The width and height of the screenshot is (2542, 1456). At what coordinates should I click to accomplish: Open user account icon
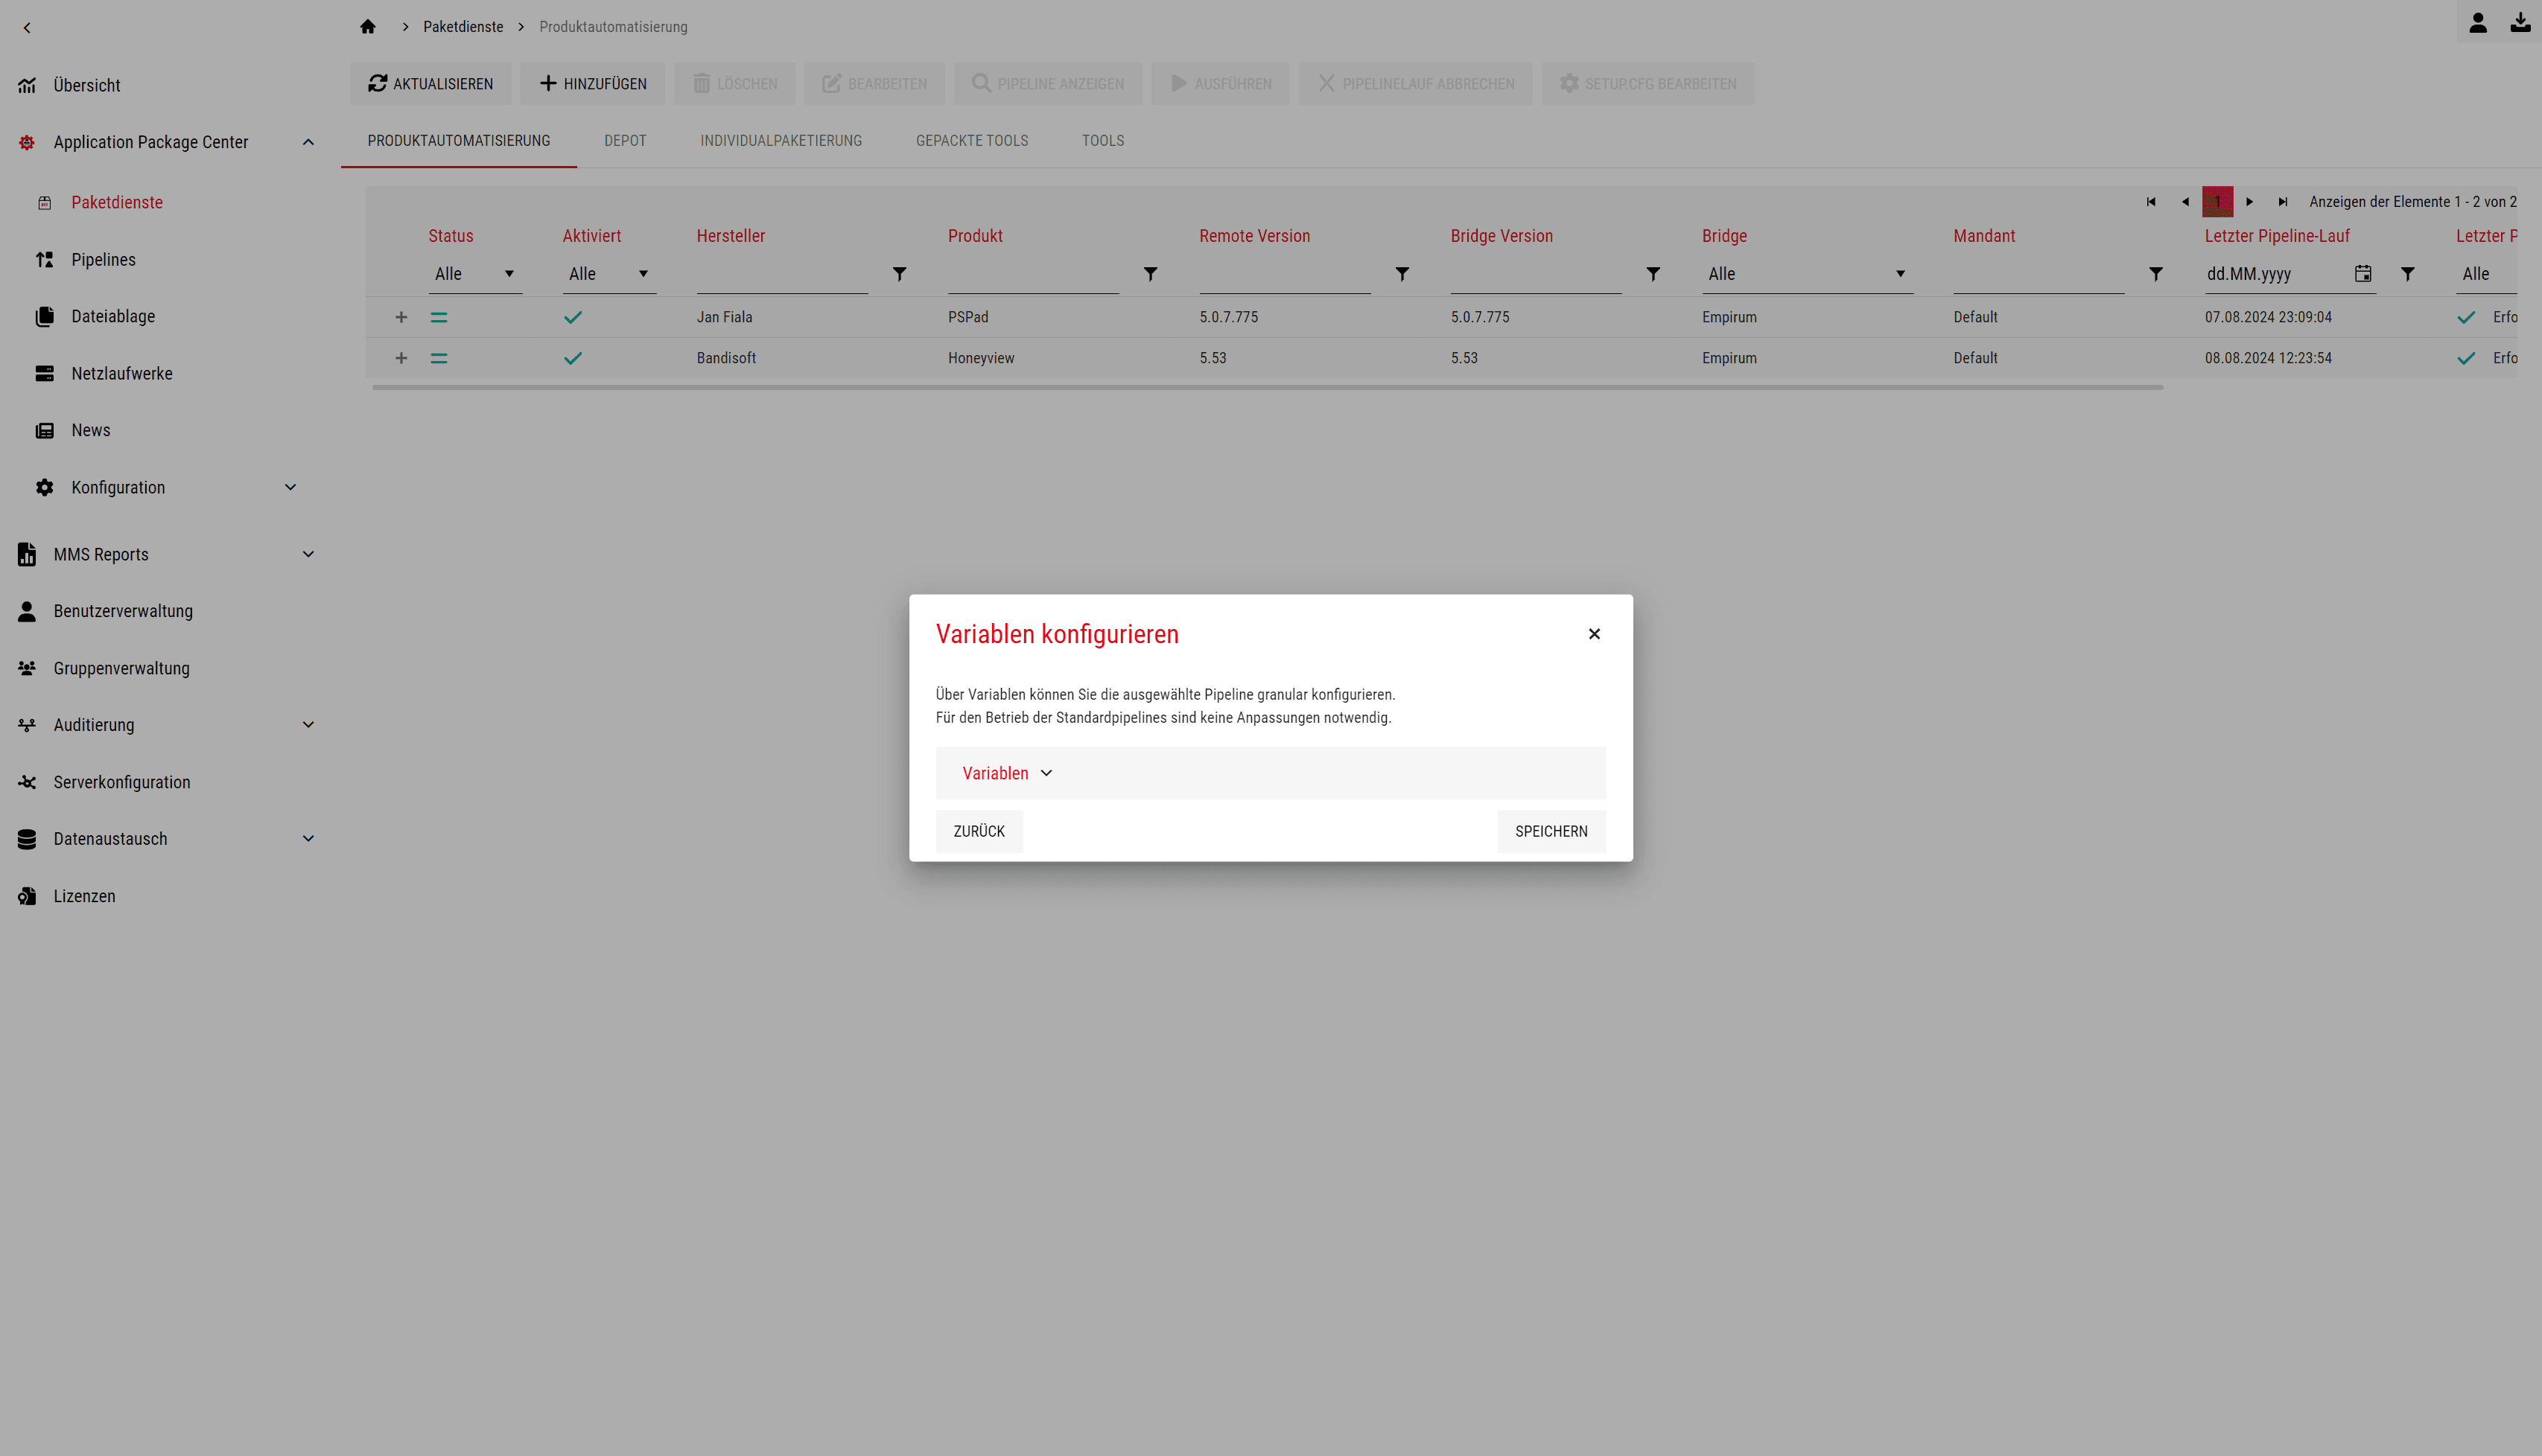pos(2477,22)
